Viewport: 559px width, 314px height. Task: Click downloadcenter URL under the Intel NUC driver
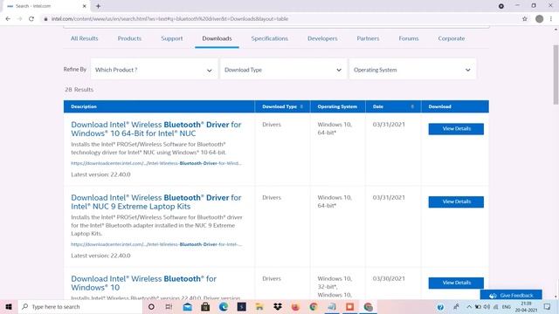click(156, 163)
